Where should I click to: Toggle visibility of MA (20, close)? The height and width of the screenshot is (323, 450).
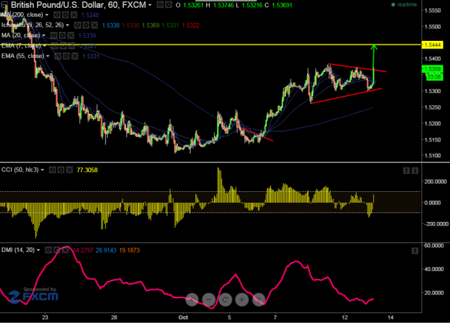pyautogui.click(x=54, y=36)
